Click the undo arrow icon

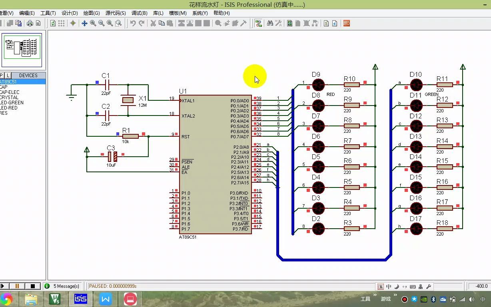(x=133, y=23)
